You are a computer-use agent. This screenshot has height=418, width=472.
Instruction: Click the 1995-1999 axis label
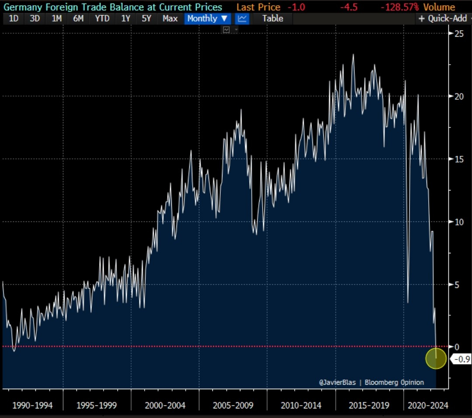tap(97, 405)
